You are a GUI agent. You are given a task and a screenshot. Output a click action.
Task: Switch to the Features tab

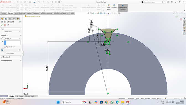pos(4,13)
